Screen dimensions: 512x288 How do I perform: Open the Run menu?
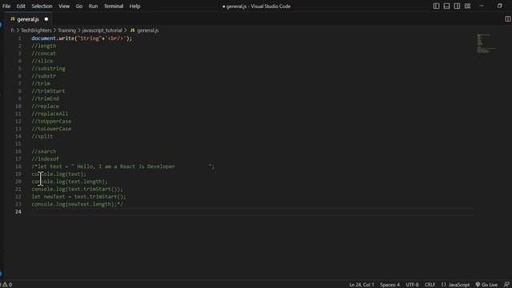pyautogui.click(x=93, y=6)
